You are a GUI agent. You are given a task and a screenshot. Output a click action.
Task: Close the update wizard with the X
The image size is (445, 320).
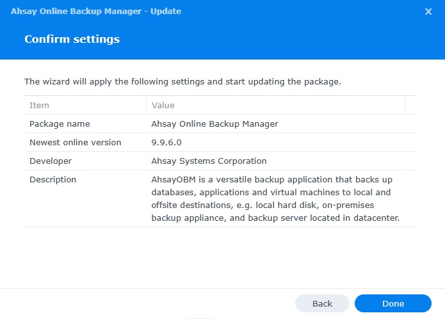[x=428, y=12]
